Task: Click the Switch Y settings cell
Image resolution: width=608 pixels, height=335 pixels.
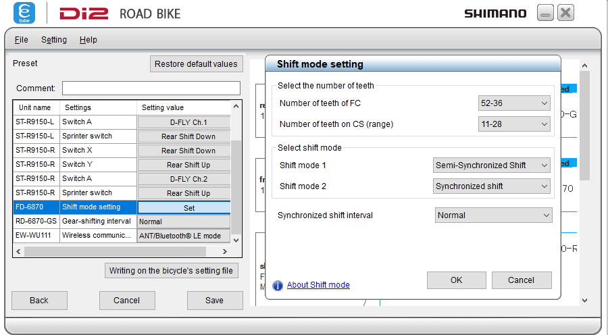Action: point(98,164)
